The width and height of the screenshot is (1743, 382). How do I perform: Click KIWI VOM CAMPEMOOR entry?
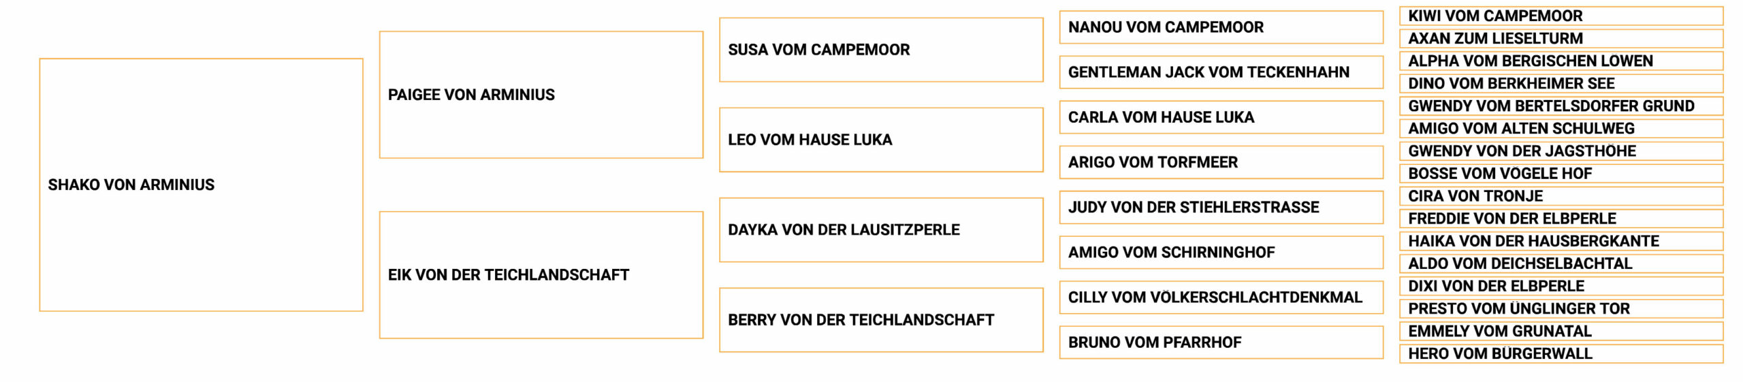pos(1561,16)
